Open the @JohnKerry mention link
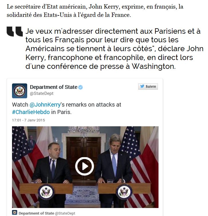This screenshot has width=208, height=216. click(x=45, y=105)
